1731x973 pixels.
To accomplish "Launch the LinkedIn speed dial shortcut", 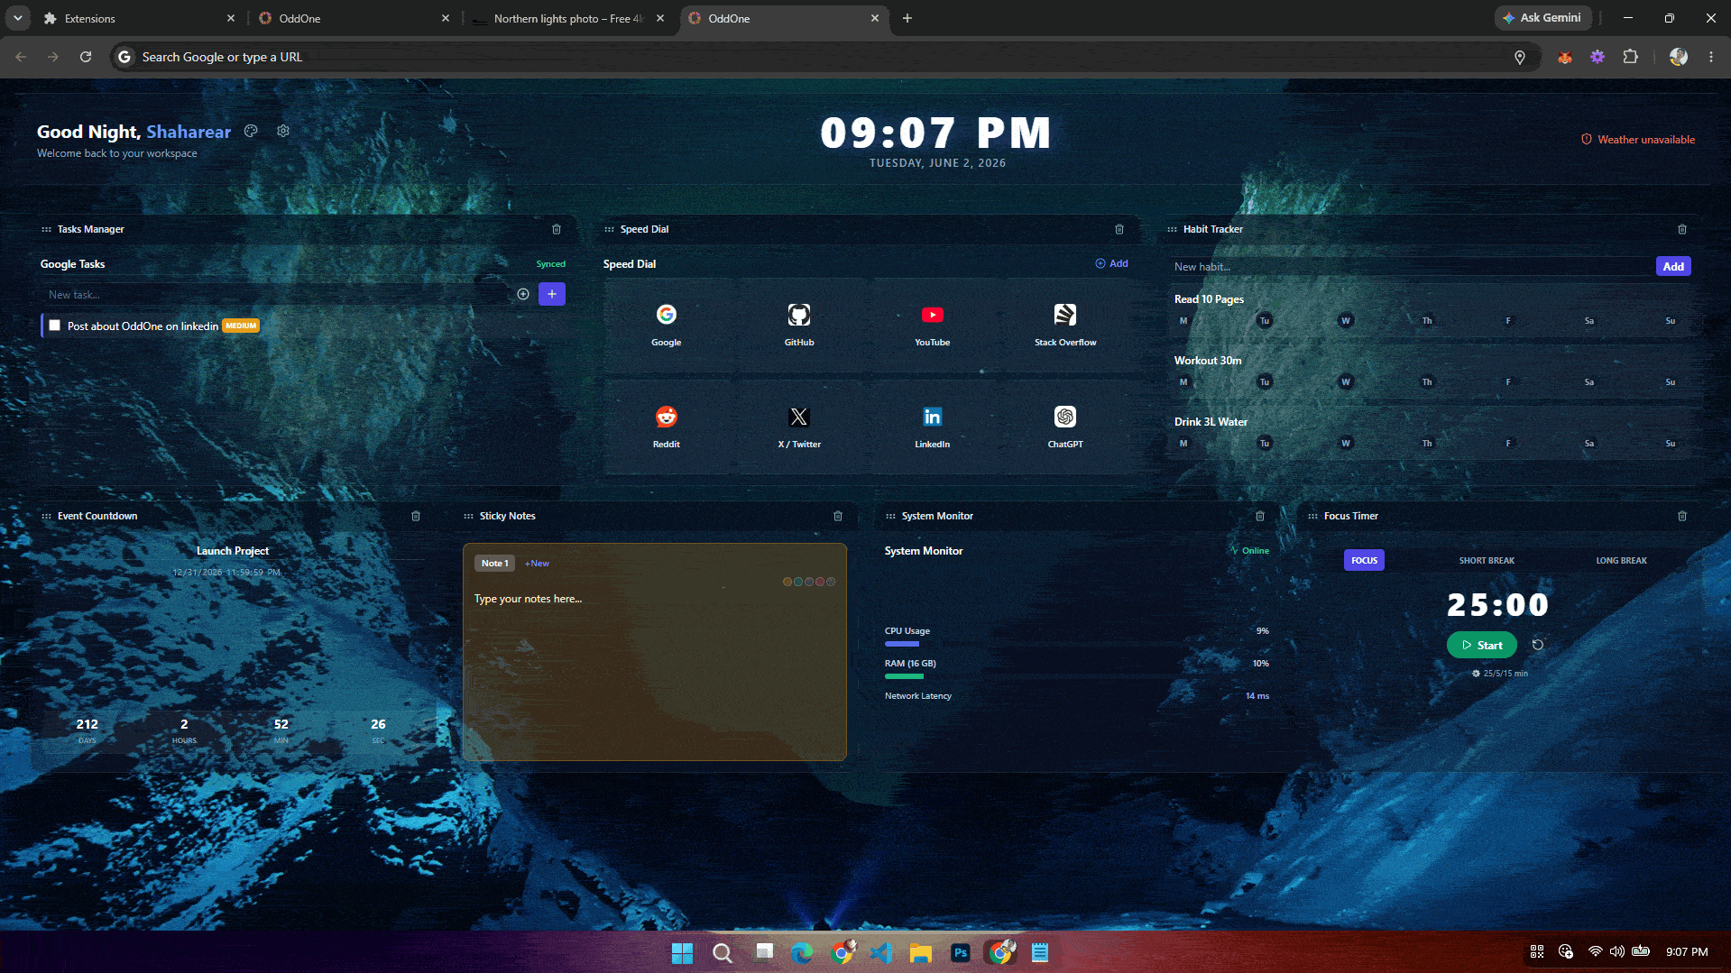I will tap(933, 427).
